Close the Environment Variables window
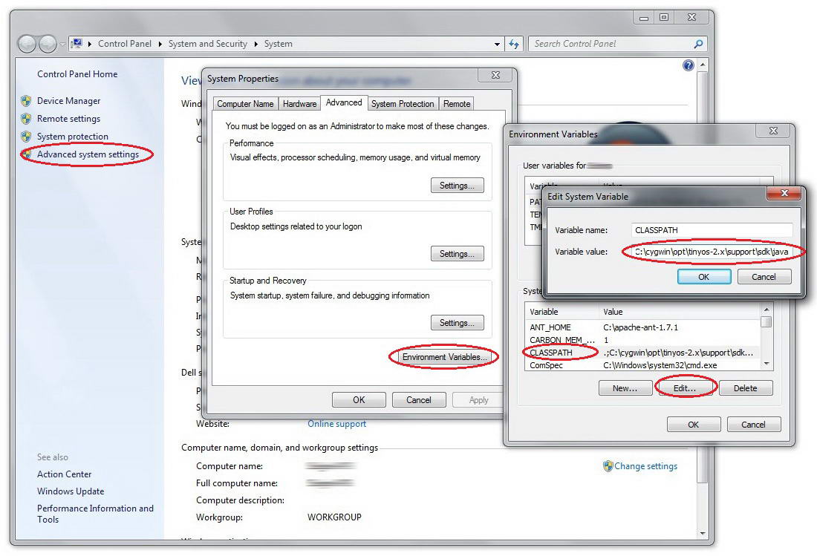 tap(773, 131)
